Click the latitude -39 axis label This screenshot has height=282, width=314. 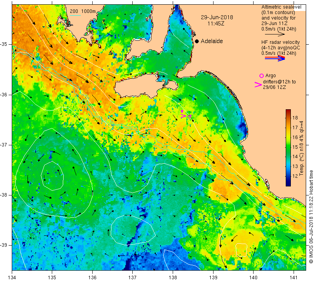pos(4,245)
